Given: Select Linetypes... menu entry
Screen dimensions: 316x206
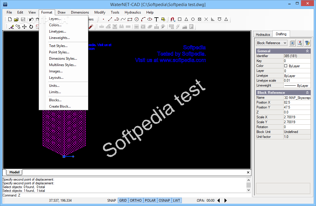Looking at the screenshot, I should click(x=63, y=31).
